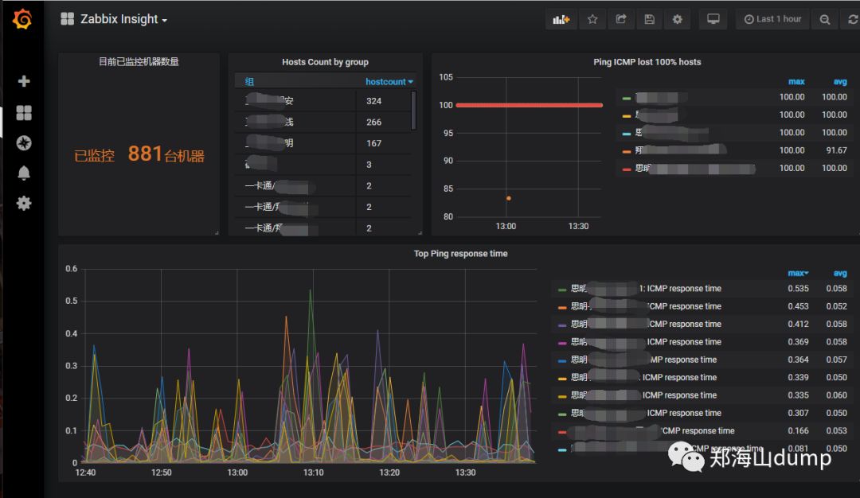860x498 pixels.
Task: Click the Add panel icon
Action: (x=561, y=19)
